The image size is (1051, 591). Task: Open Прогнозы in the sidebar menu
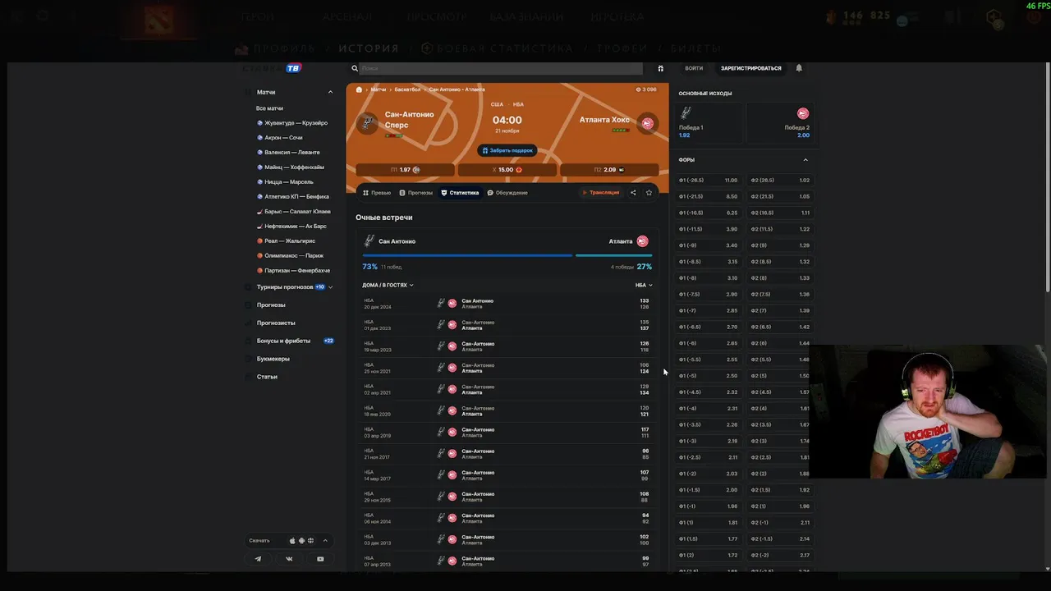coord(271,305)
